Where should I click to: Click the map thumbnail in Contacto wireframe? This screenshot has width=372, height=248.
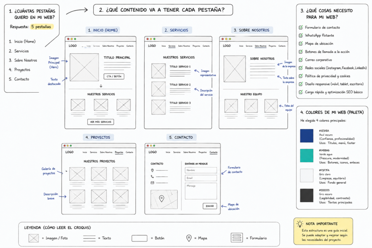[164, 199]
